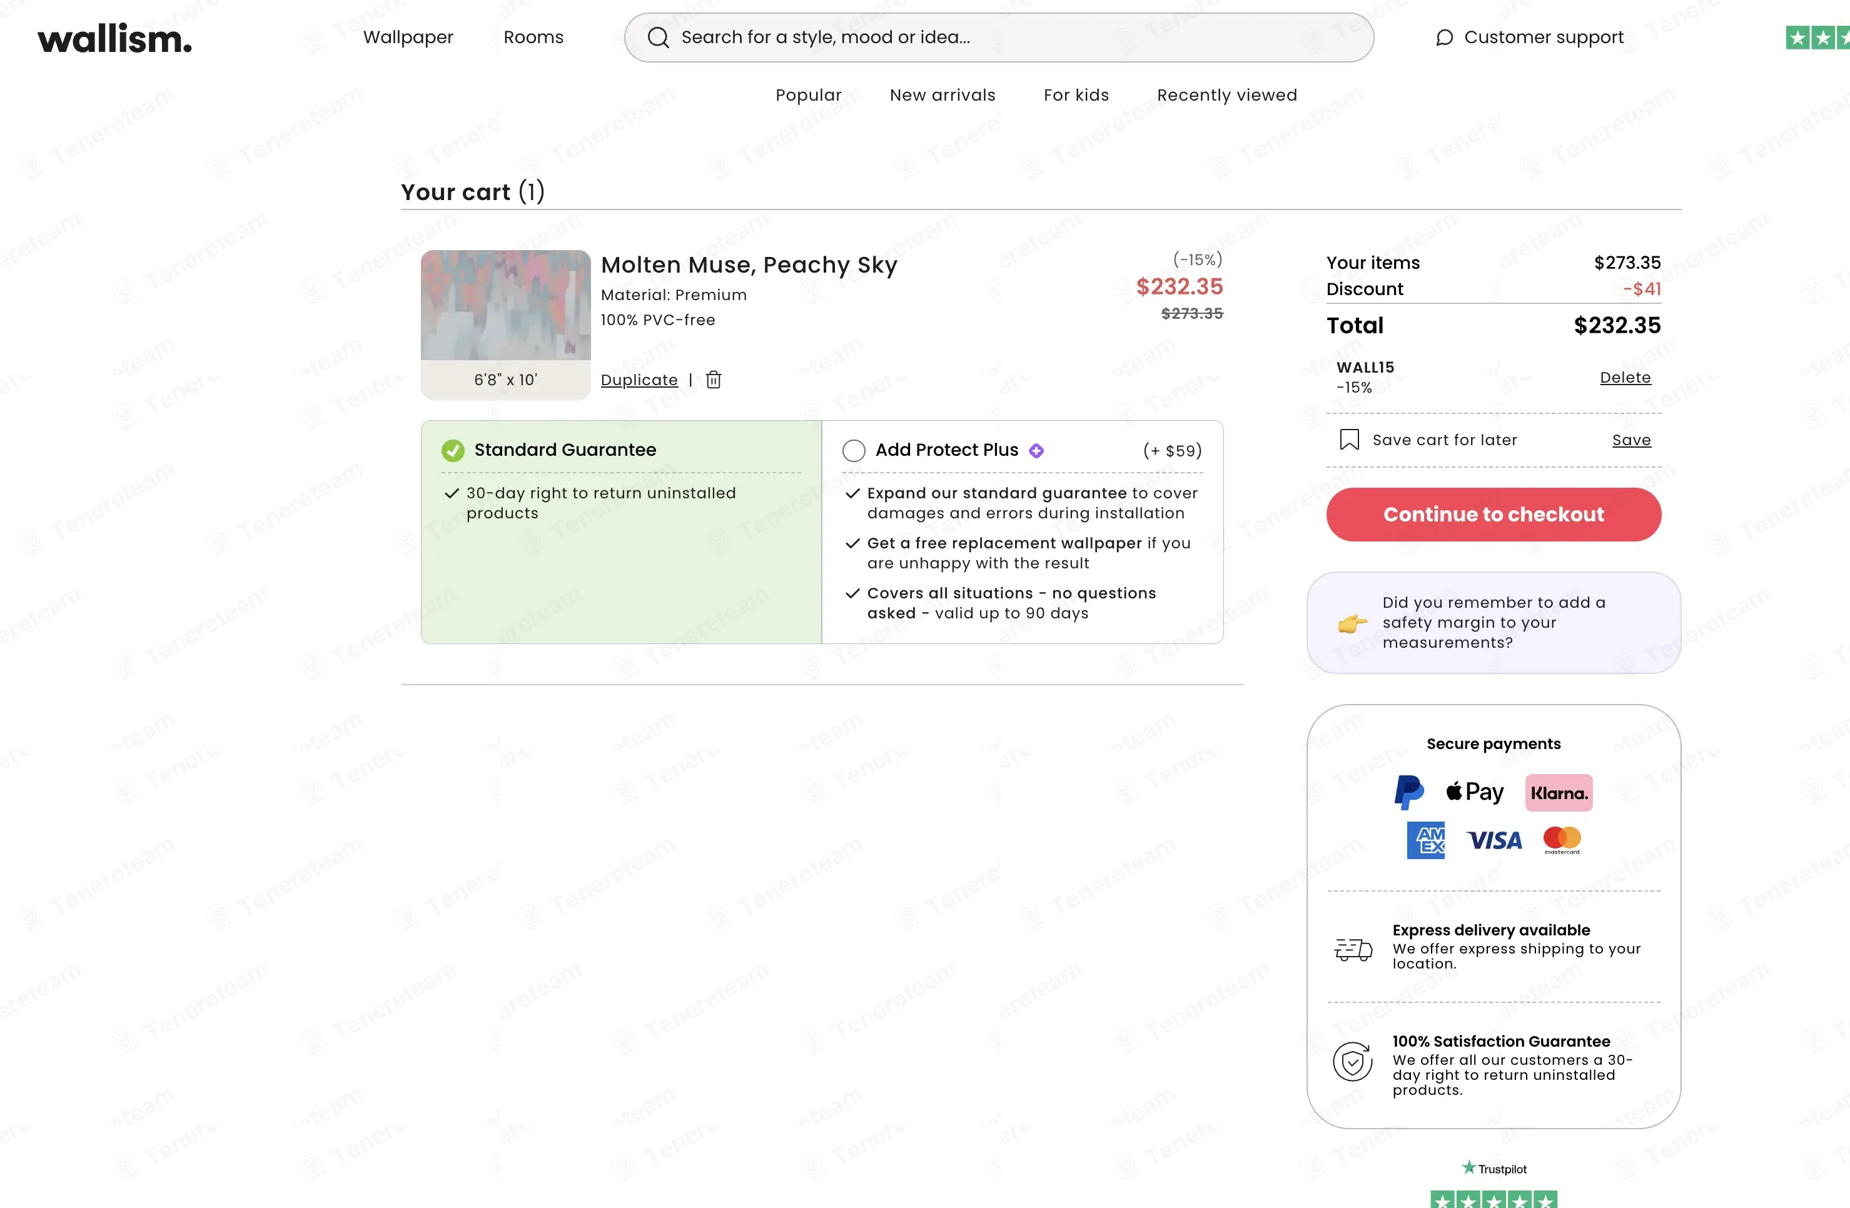Click the Mastercard logo

(1562, 840)
